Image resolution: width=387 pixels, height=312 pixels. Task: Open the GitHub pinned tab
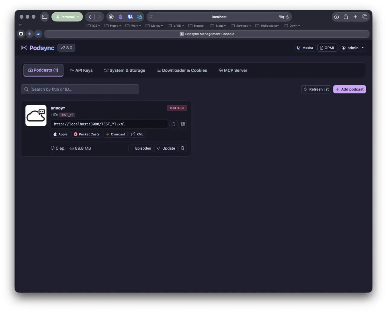(21, 34)
